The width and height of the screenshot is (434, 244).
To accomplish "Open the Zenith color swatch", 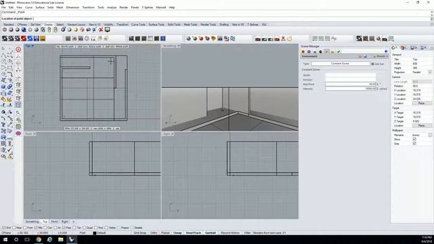I will click(x=351, y=75).
